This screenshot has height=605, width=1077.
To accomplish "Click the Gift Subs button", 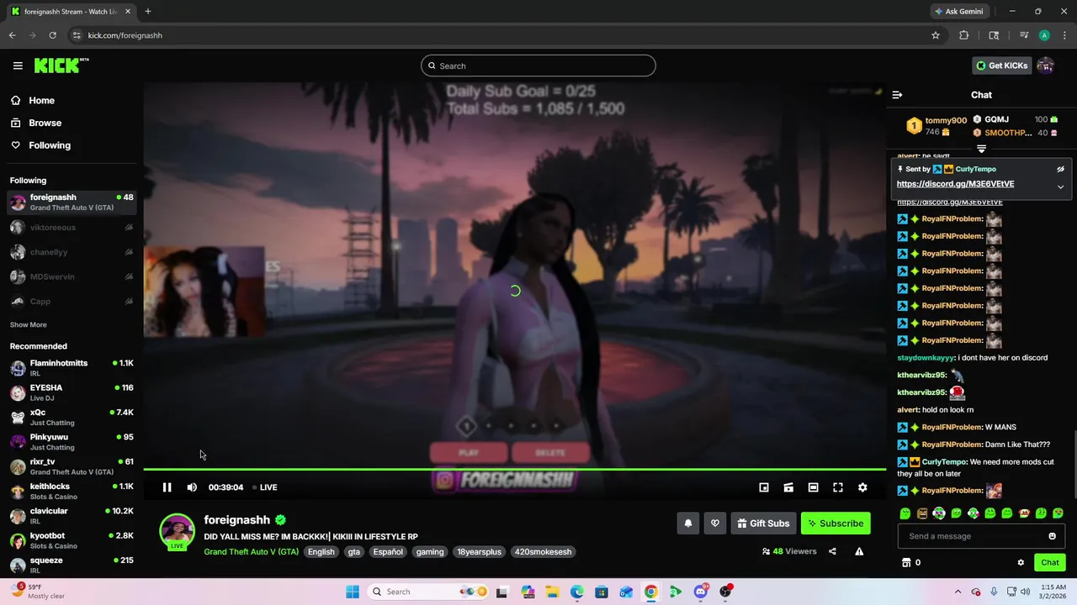I will click(x=763, y=523).
